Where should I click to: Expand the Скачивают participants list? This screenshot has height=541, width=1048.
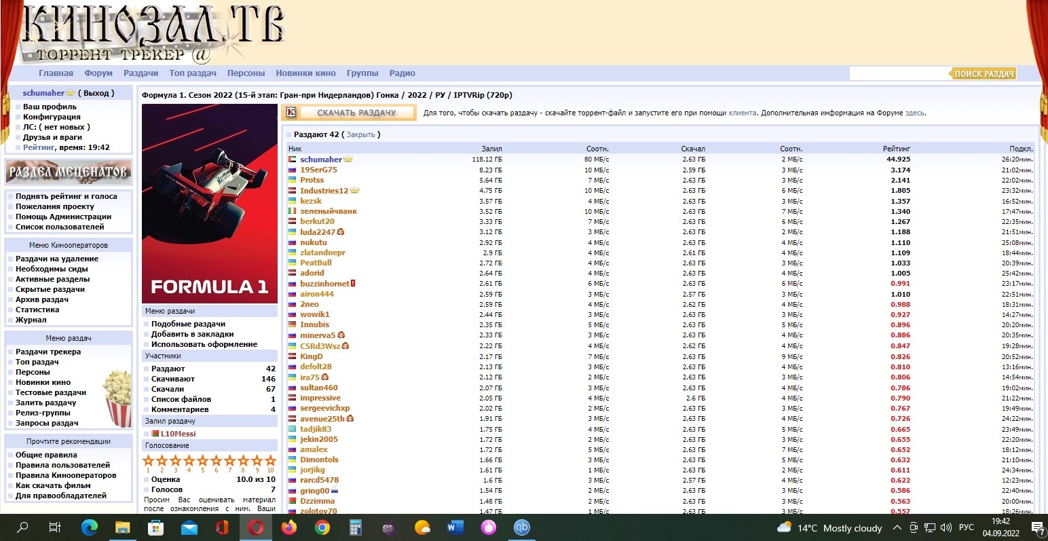click(x=173, y=379)
